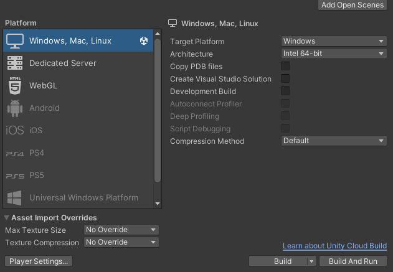393x272 pixels.
Task: Select the Universal Windows Platform label
Action: [83, 197]
